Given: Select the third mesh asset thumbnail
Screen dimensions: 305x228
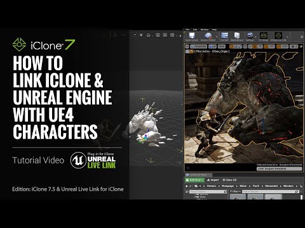Looking at the screenshot, I should pos(273,197).
